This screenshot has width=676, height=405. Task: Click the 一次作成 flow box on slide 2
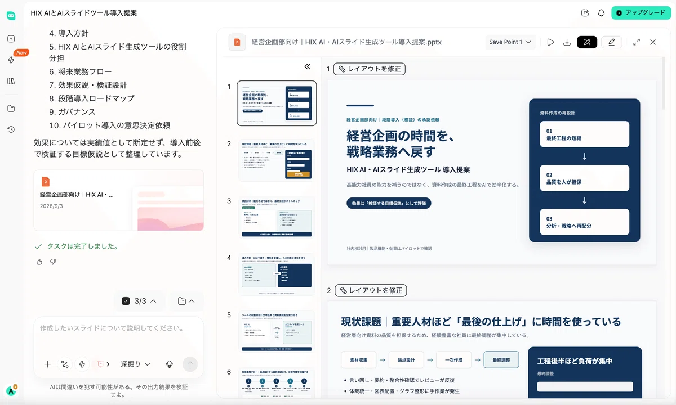[x=453, y=359]
